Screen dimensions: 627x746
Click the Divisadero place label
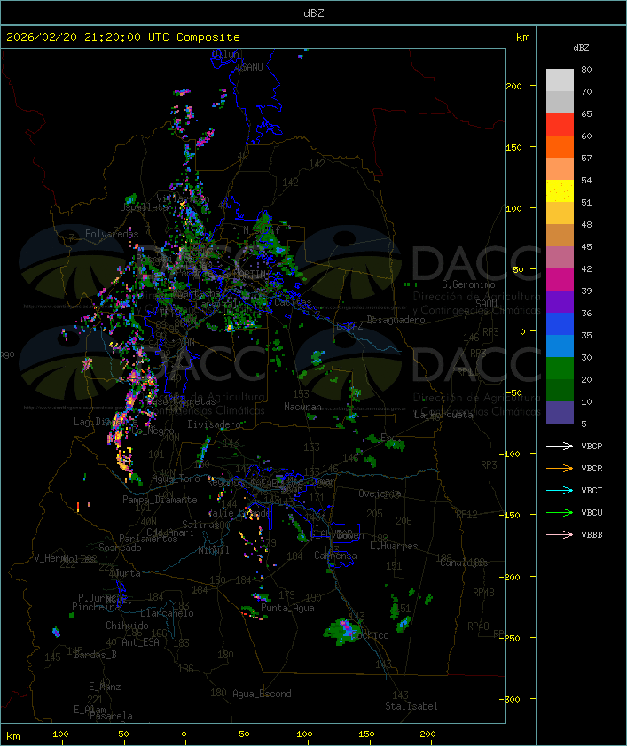(215, 424)
